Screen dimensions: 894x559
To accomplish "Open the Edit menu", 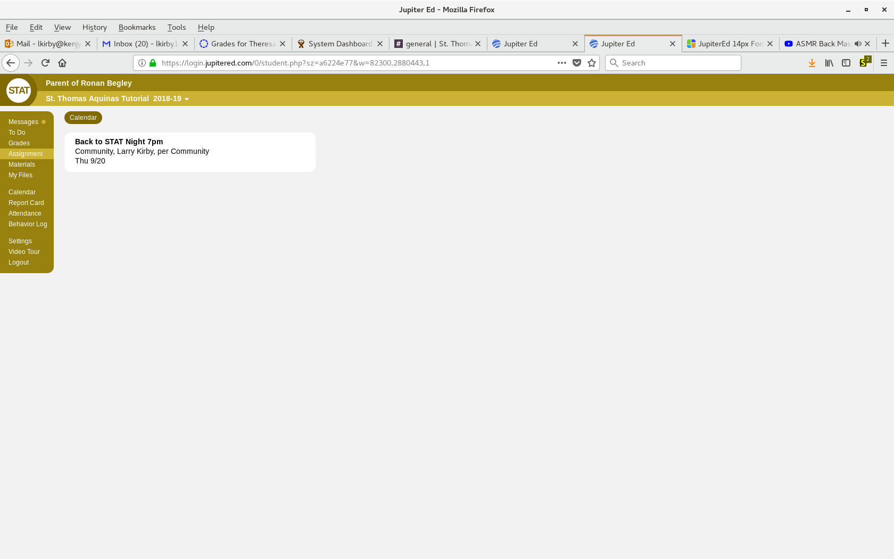I will (36, 27).
